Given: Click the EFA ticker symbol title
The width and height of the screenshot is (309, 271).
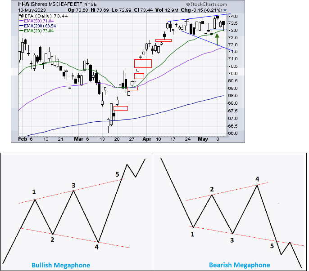Looking at the screenshot, I should coord(24,4).
